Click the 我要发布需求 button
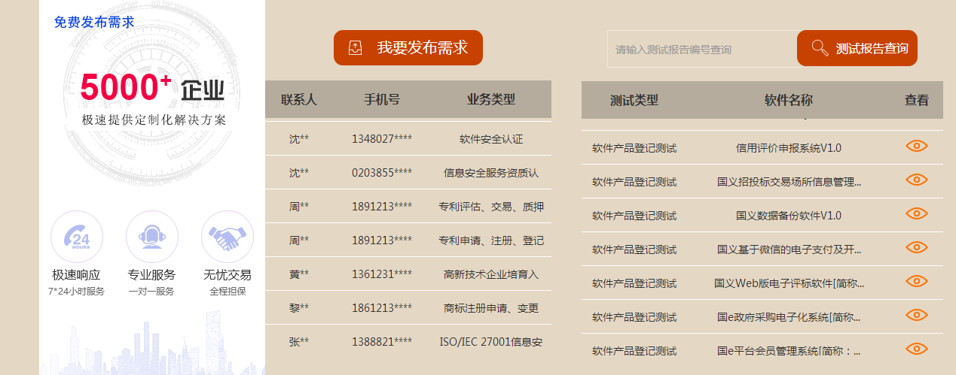This screenshot has height=375, width=956. [x=408, y=48]
